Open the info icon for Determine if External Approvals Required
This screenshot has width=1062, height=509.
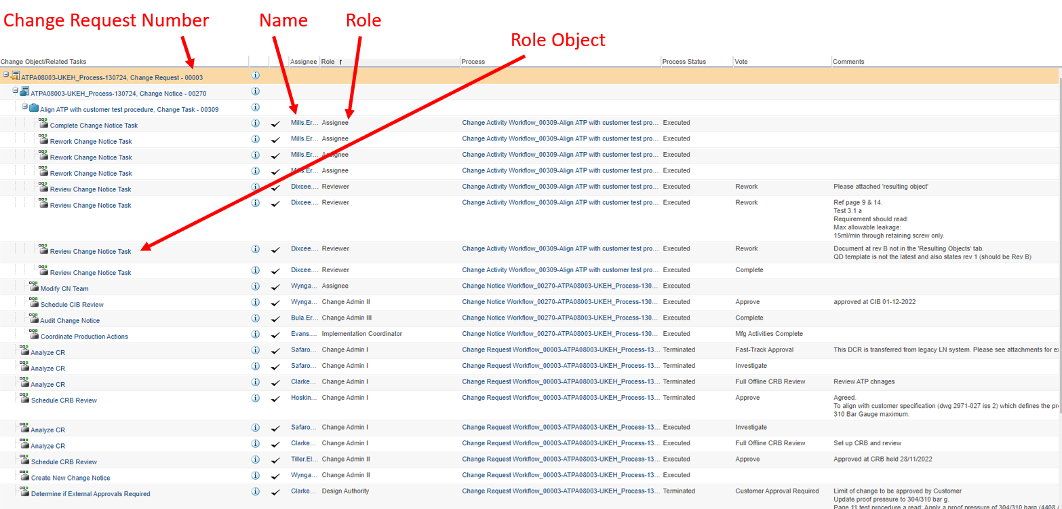(256, 491)
